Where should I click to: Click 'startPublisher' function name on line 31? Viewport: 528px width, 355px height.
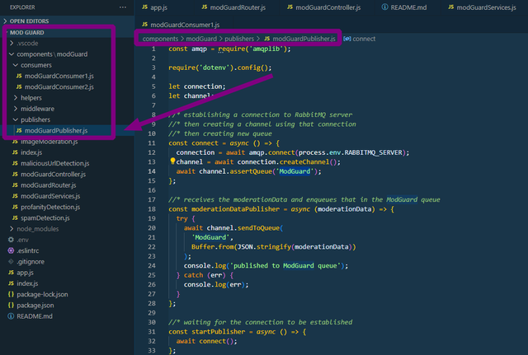point(218,332)
